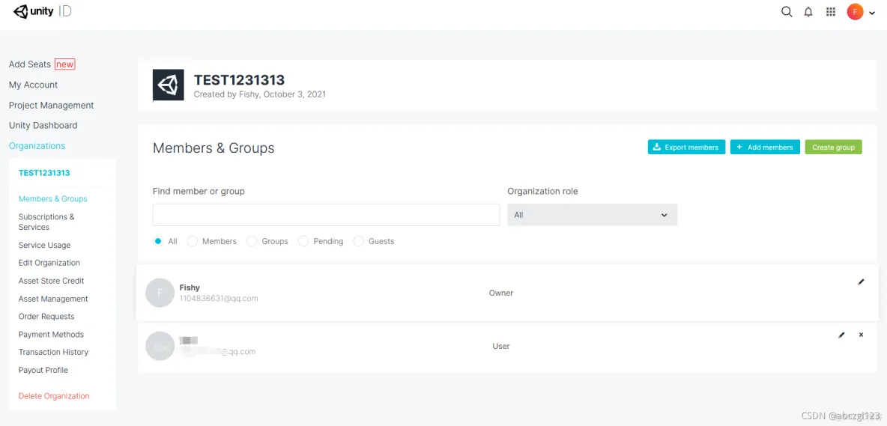This screenshot has height=426, width=887.
Task: Edit the Fishy owner with pencil icon
Action: point(861,282)
